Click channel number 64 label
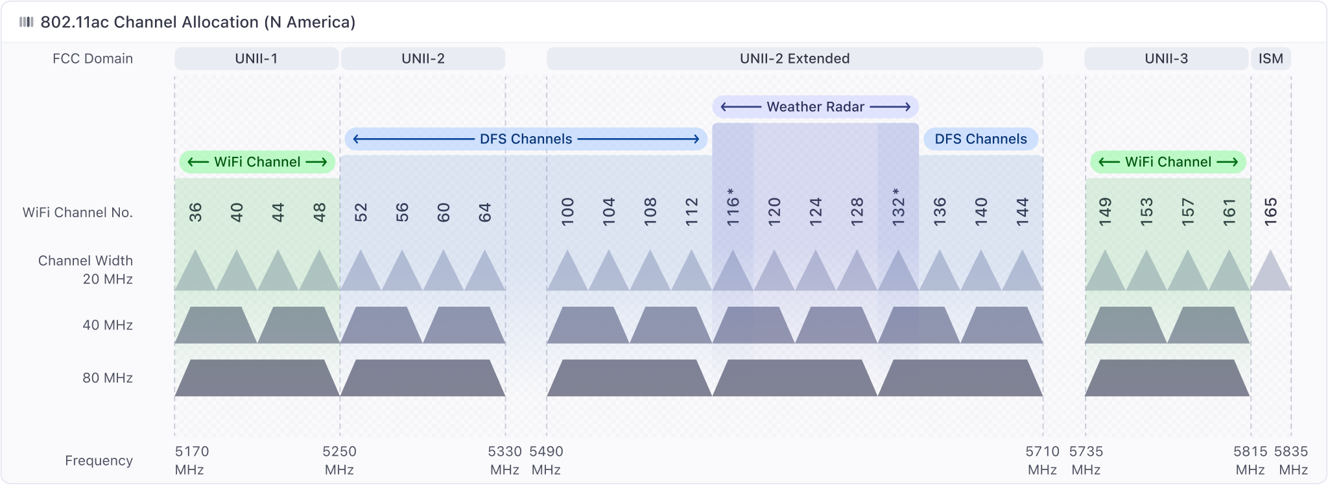The width and height of the screenshot is (1328, 485). [x=484, y=212]
